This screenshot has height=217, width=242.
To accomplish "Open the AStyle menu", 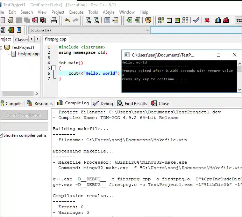I will [109, 12].
